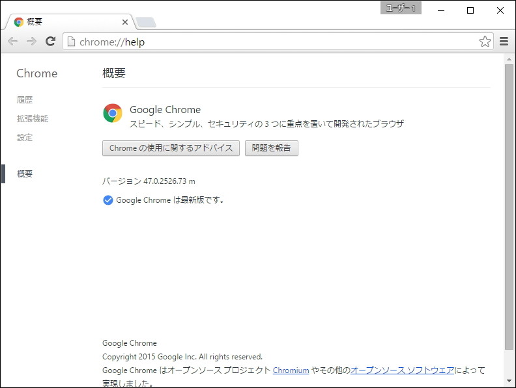Click the Chrome の使用に関するアドバイス button
Viewport: 516px width, 388px height.
tap(171, 148)
